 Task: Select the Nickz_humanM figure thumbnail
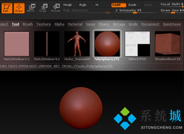[77, 44]
